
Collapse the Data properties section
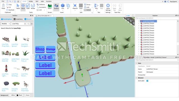click(x=136, y=63)
